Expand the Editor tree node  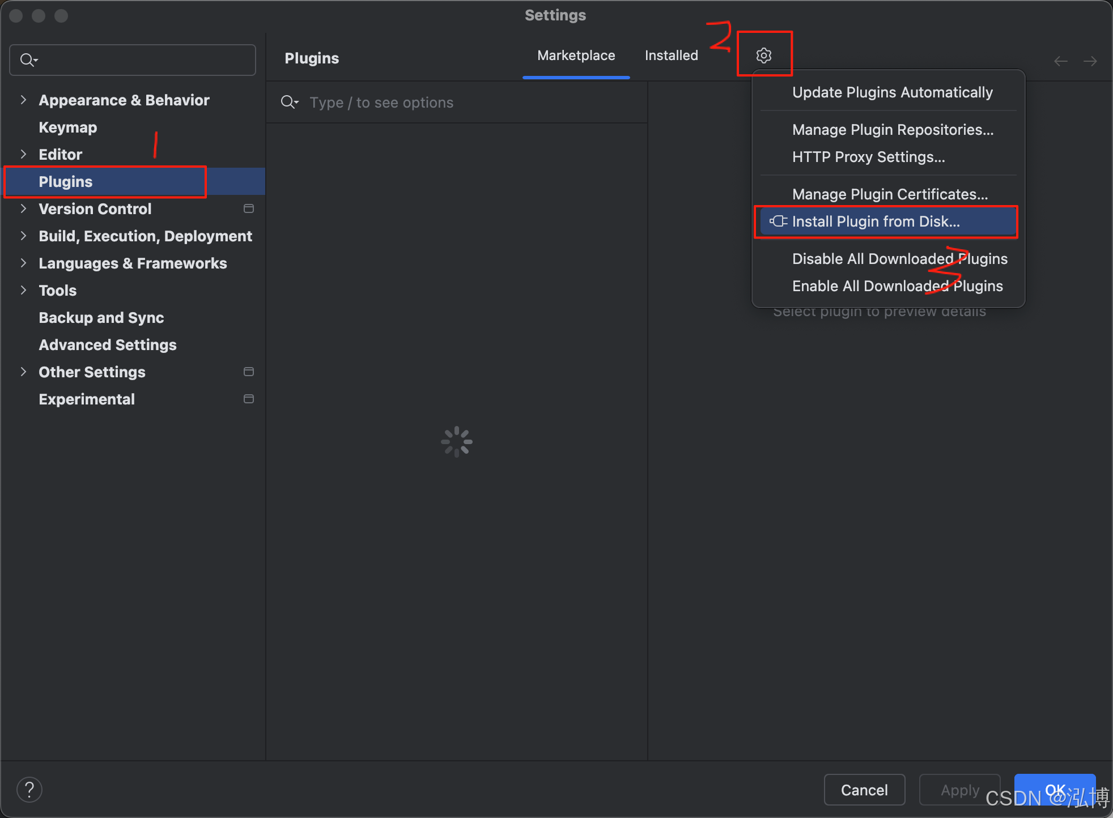click(23, 155)
